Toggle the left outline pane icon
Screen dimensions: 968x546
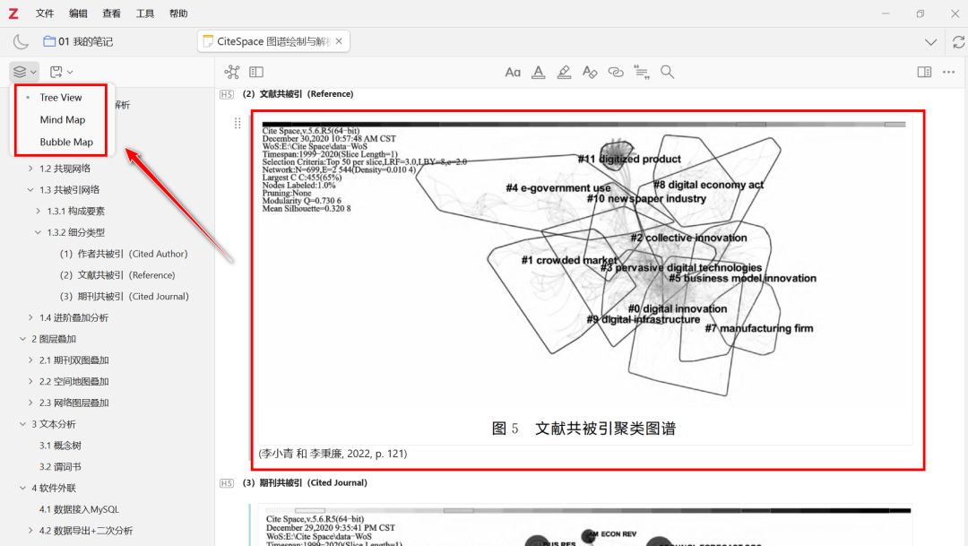click(x=256, y=72)
